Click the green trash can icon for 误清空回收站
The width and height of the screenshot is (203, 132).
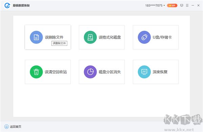point(36,72)
